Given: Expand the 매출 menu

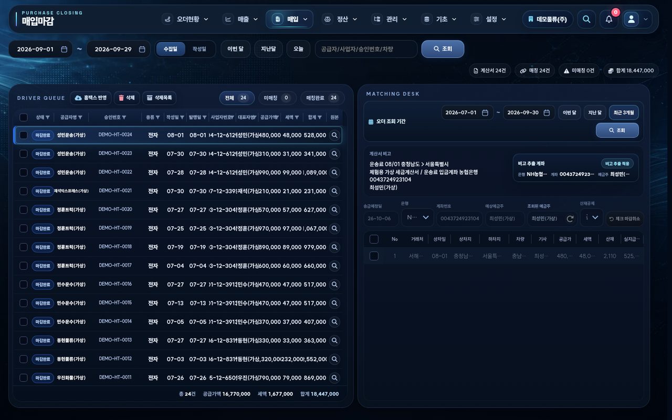Looking at the screenshot, I should [241, 19].
